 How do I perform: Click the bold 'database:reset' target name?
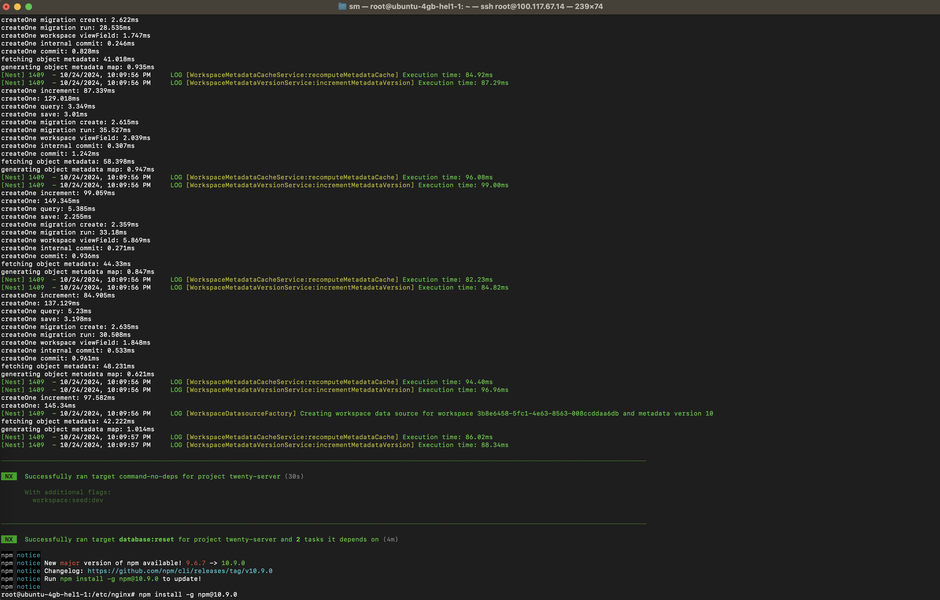pyautogui.click(x=146, y=539)
